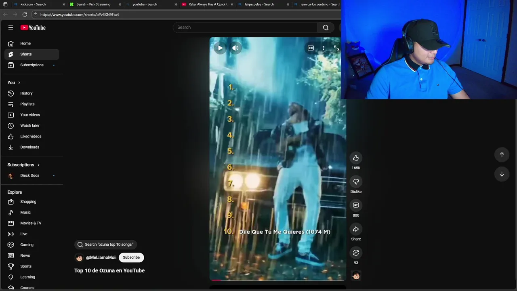This screenshot has width=517, height=291.
Task: Open Home in the sidebar
Action: (x=32, y=43)
